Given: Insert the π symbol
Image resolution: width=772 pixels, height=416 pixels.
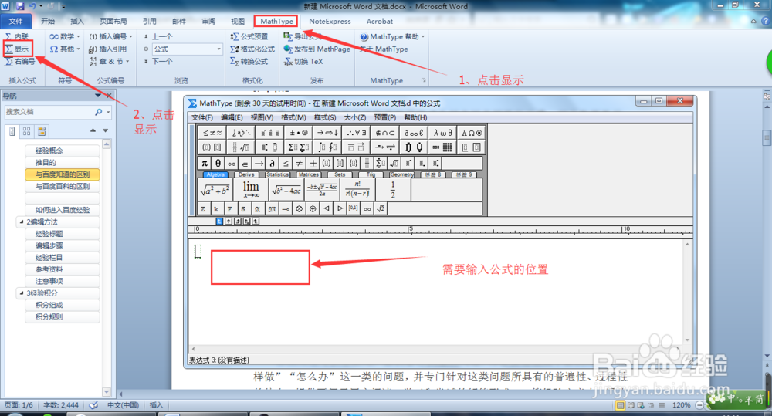Looking at the screenshot, I should (205, 163).
